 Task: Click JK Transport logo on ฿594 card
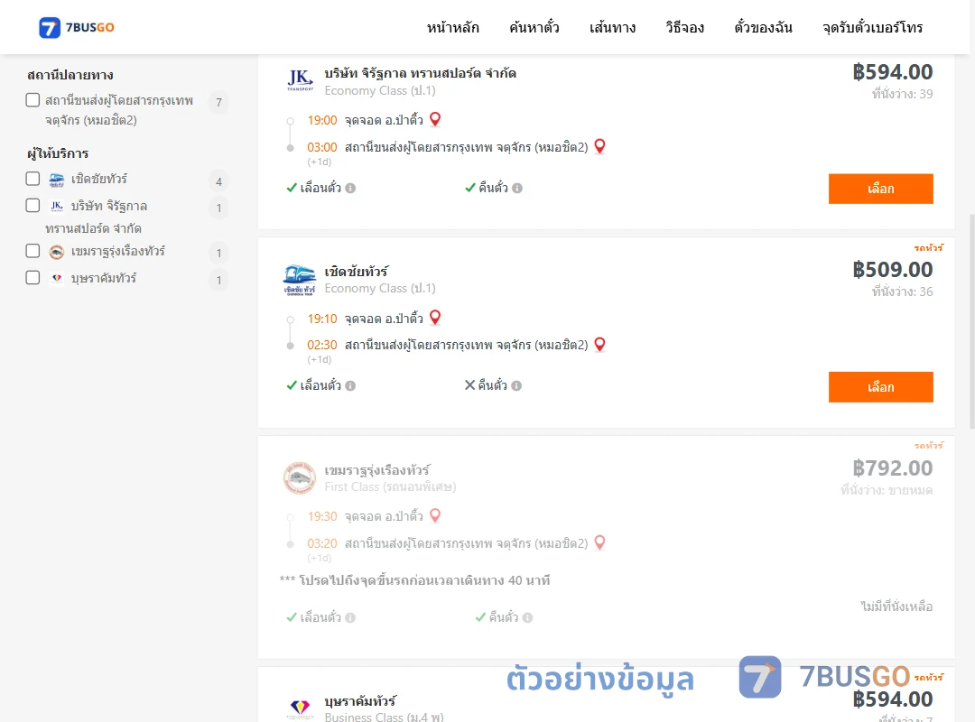[x=300, y=80]
